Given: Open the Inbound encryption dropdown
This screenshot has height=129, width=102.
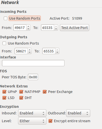Looking at the screenshot, I should 32,113.
